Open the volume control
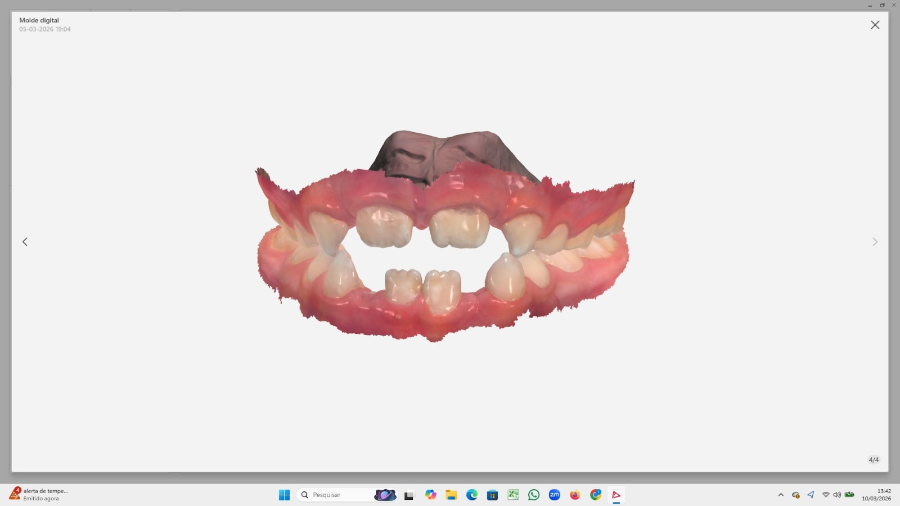Image resolution: width=900 pixels, height=506 pixels. [837, 495]
